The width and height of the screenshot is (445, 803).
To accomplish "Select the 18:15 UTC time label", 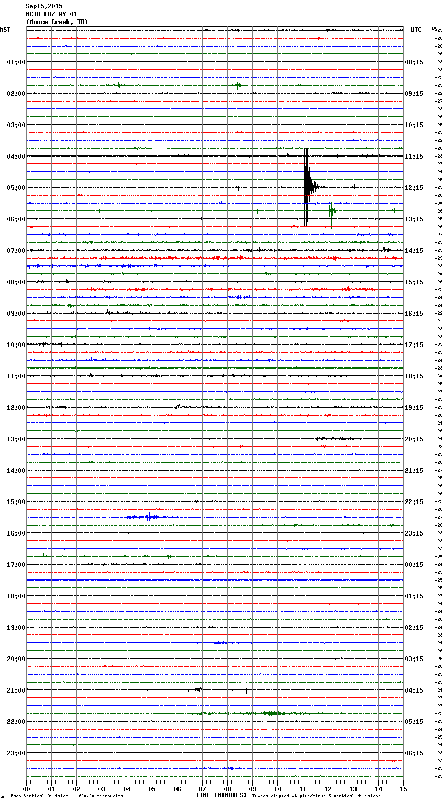I will (414, 376).
